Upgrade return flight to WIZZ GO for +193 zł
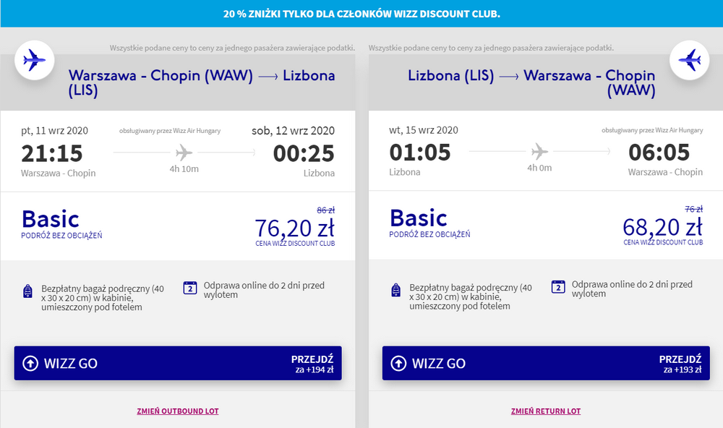Screen dimensions: 723x428 click(x=546, y=364)
